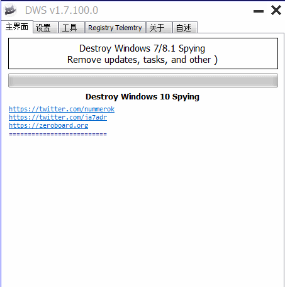
Task: Click the Destroy Windows 10 Spying heading
Action: 142,97
